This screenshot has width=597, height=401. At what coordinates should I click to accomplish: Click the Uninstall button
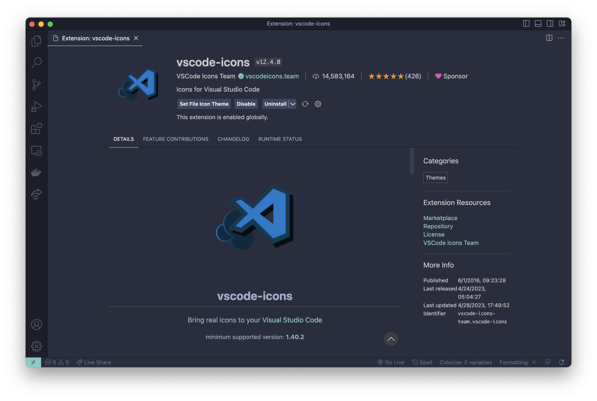275,104
